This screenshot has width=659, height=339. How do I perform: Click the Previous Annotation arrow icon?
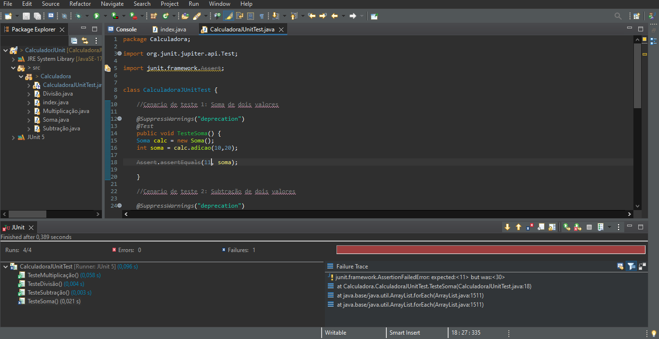[293, 16]
